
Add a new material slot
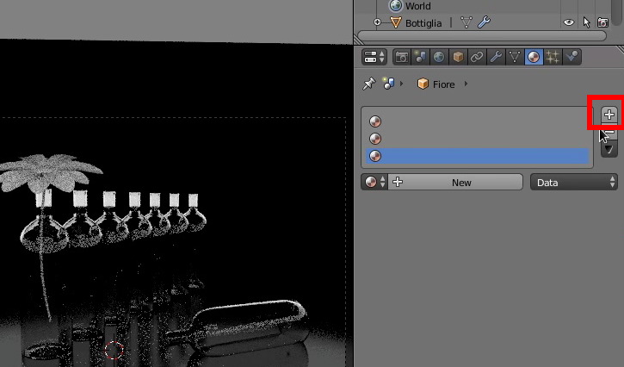pos(609,115)
